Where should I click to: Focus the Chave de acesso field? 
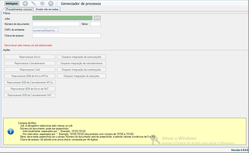[66, 36]
